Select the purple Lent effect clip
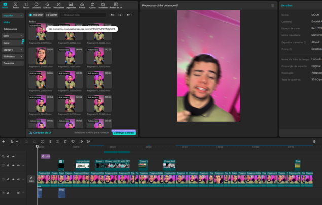The width and height of the screenshot is (322, 205). 46,156
